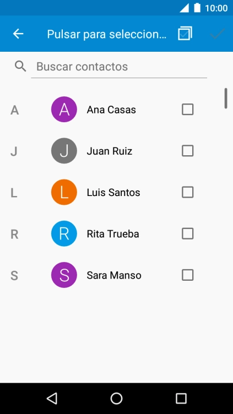Select Rita Trueba's checkbox

click(188, 233)
